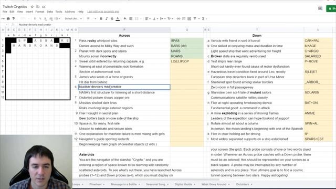Open the zoom level dropdown
The width and height of the screenshot is (336, 189).
click(26, 19)
